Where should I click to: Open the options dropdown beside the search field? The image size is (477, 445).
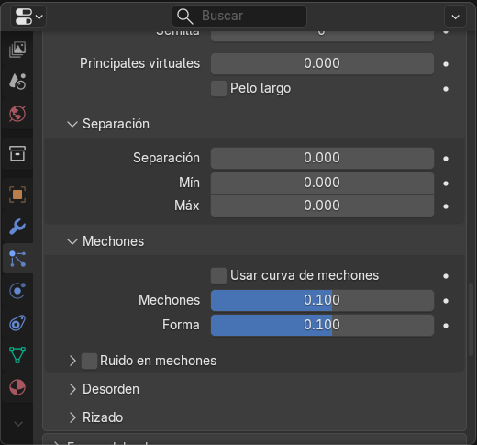click(455, 17)
